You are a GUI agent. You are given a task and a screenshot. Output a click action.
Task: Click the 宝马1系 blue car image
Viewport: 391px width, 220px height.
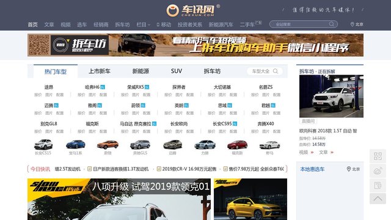[76, 144]
